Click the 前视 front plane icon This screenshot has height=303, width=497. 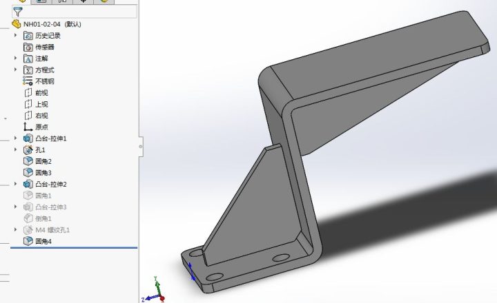(28, 93)
